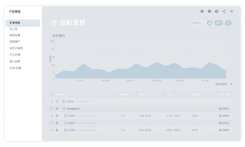The height and width of the screenshot is (147, 245).
Task: Click the value 66,2009 in ACB57 row
Action: [224, 116]
